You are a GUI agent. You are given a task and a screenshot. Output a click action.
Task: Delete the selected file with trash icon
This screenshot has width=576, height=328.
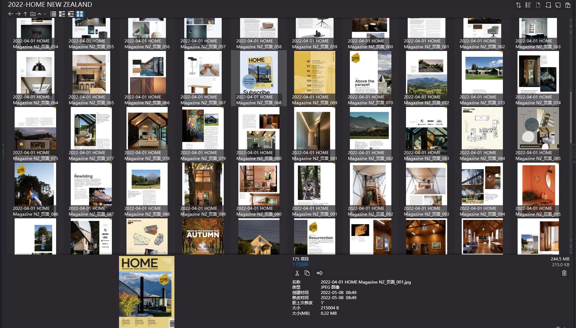point(564,273)
